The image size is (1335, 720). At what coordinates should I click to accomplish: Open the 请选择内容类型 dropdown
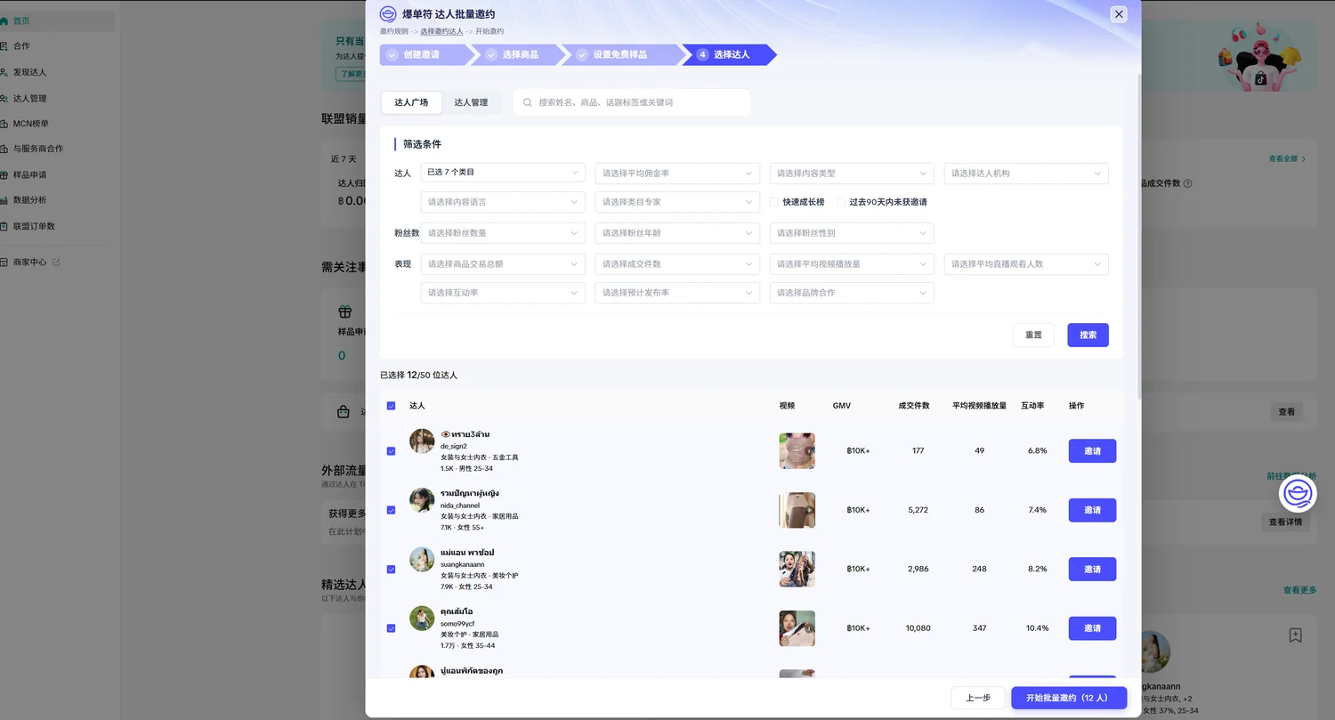tap(852, 173)
